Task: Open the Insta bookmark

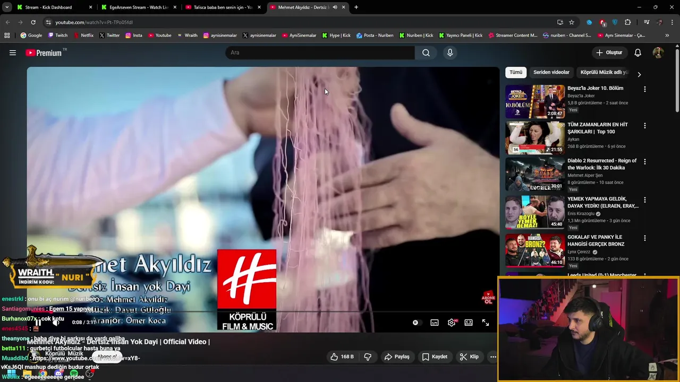Action: 134,36
